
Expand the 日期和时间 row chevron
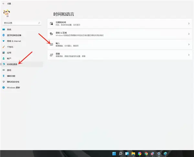coord(189,23)
